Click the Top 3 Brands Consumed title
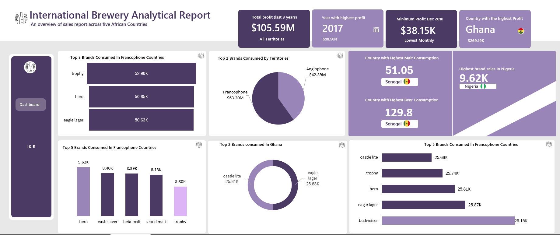This screenshot has width=560, height=235. pos(117,58)
